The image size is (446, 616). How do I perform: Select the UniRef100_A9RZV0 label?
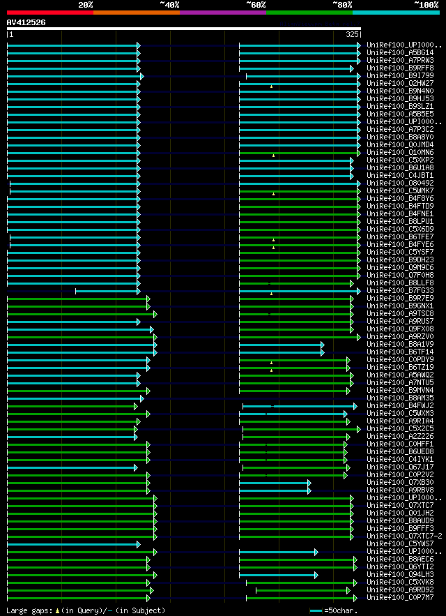click(x=400, y=337)
